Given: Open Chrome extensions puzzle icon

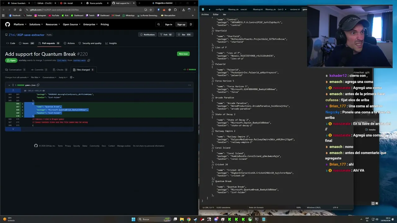Looking at the screenshot, I should tap(175, 10).
